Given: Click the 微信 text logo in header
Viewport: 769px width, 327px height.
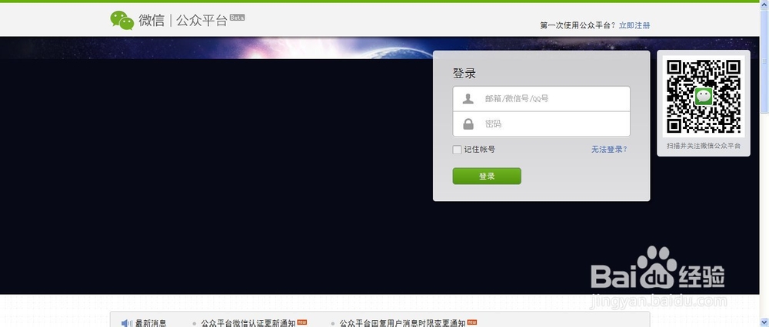Looking at the screenshot, I should click(151, 21).
